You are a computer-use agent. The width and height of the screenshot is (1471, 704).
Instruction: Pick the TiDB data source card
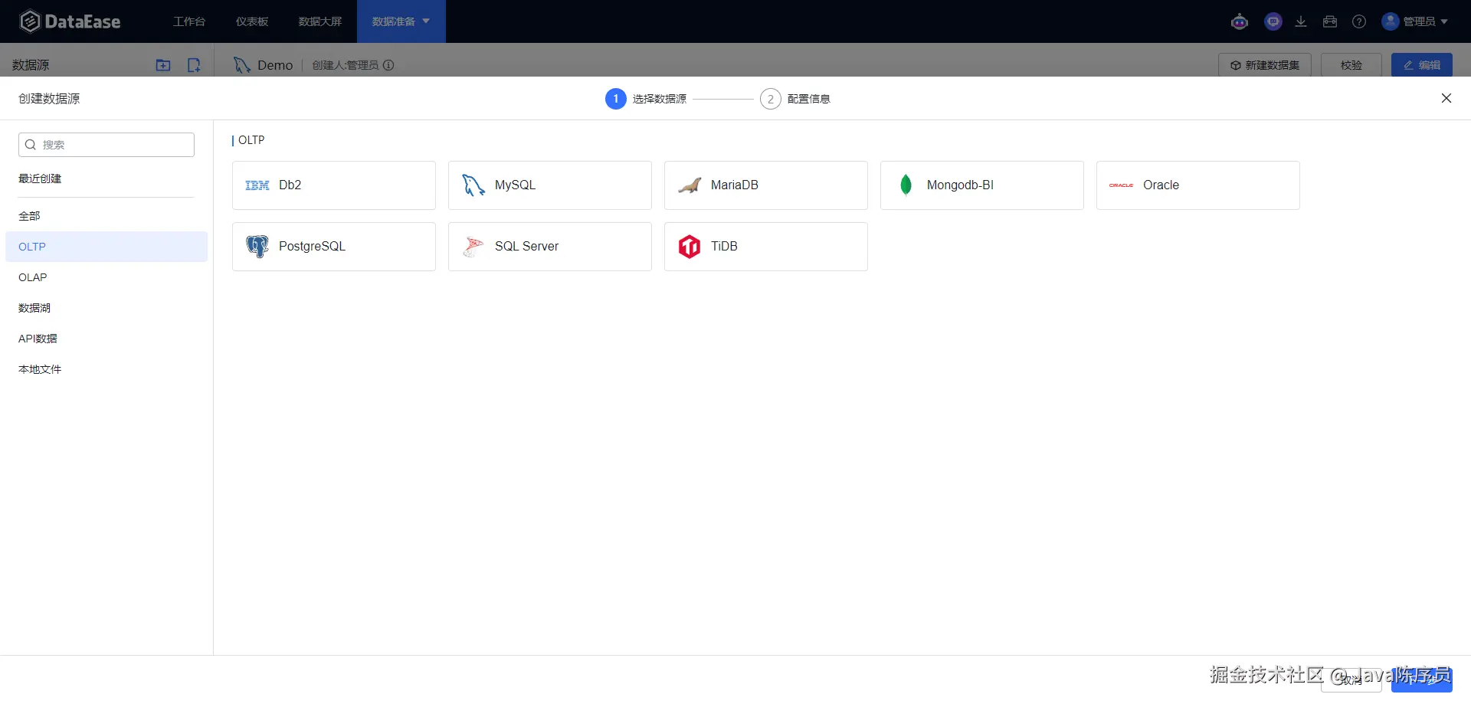(766, 247)
